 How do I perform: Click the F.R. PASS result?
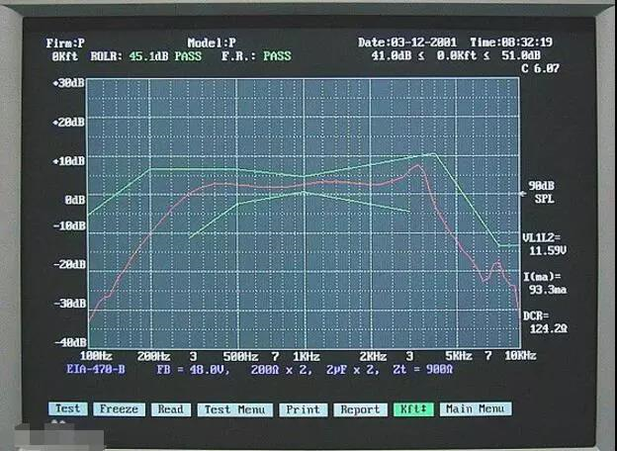point(256,56)
